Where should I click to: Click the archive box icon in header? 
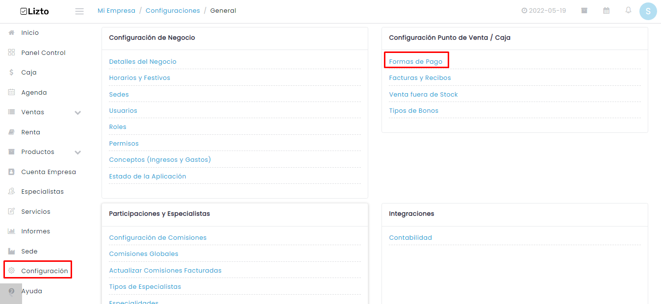coord(585,10)
